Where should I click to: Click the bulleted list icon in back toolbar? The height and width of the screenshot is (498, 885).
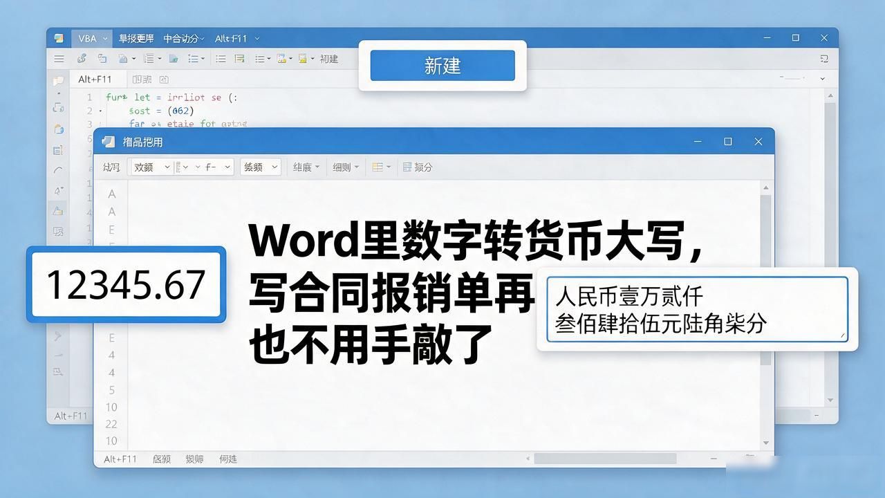tap(221, 59)
